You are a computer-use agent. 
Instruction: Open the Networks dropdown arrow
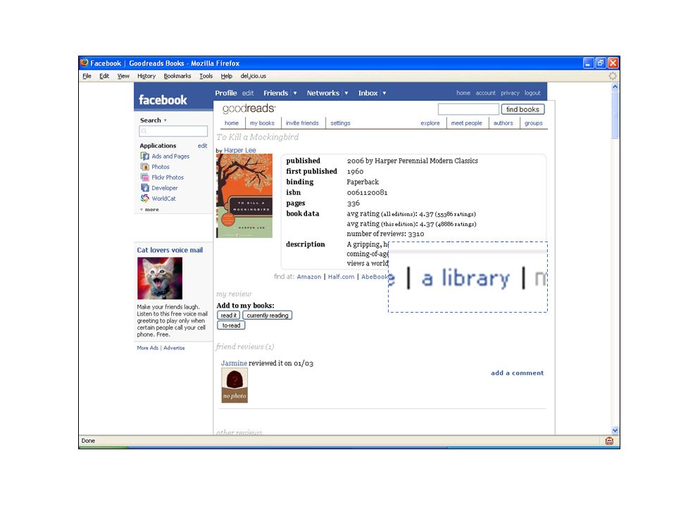pos(346,93)
